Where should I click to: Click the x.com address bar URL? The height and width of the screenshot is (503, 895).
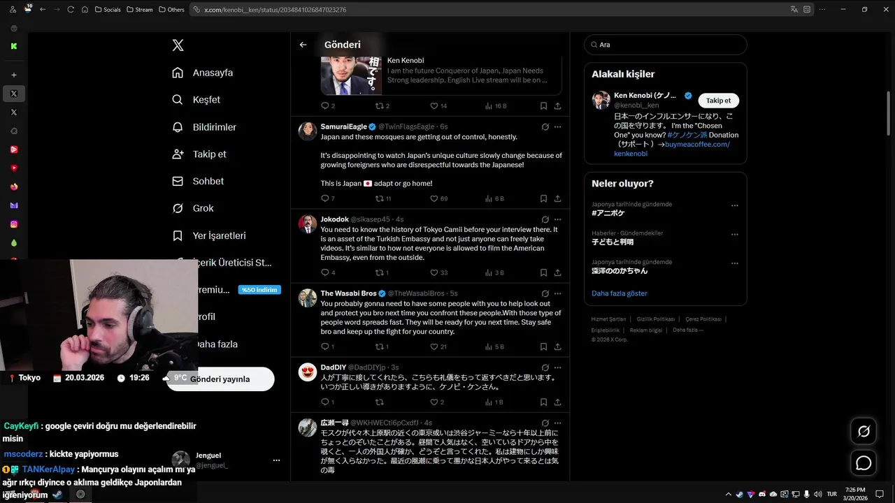(x=275, y=10)
